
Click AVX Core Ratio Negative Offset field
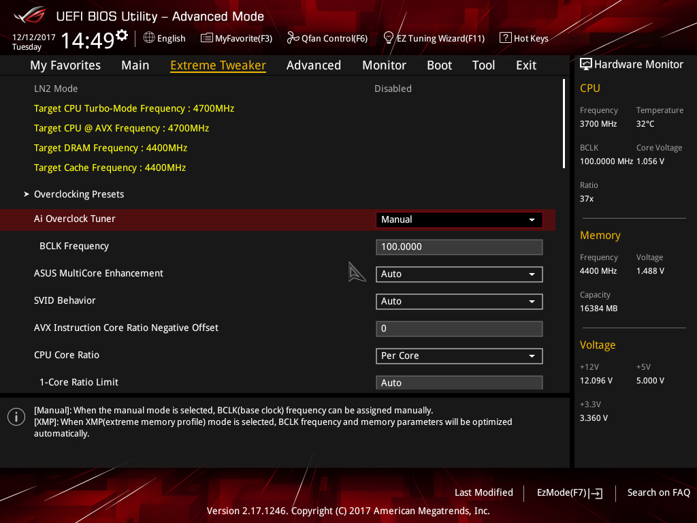click(x=459, y=329)
